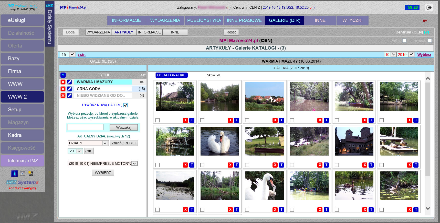Image resolution: width=440 pixels, height=223 pixels.
Task: Open the INNE PRASOWE tab
Action: [x=244, y=20]
